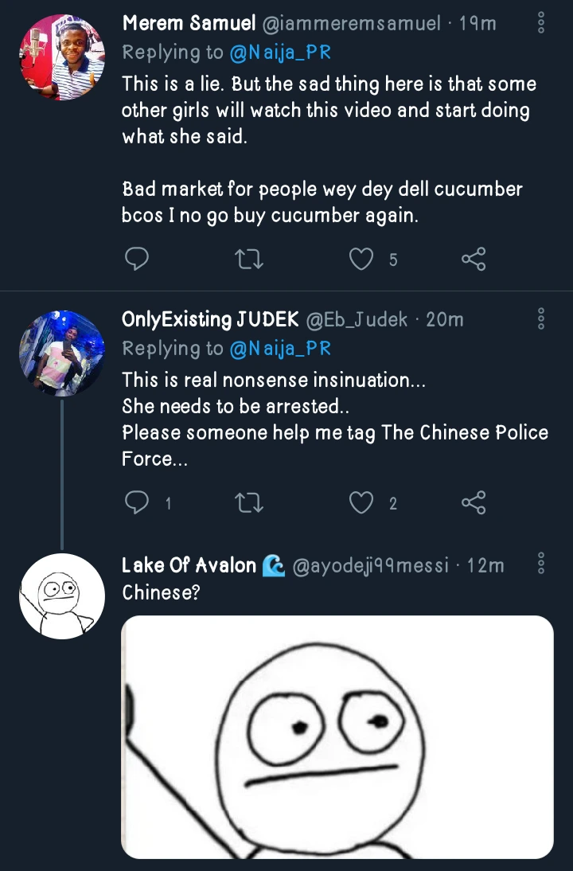The width and height of the screenshot is (573, 871).
Task: Reply to OnlyExisting JUDEK's tweet
Action: [138, 502]
